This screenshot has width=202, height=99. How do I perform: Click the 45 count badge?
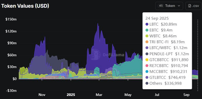point(161,6)
